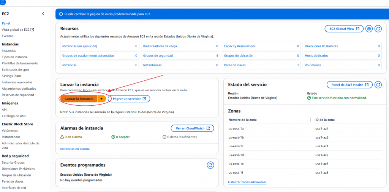Open Panel de AWS Health
389x192 pixels.
(x=349, y=84)
